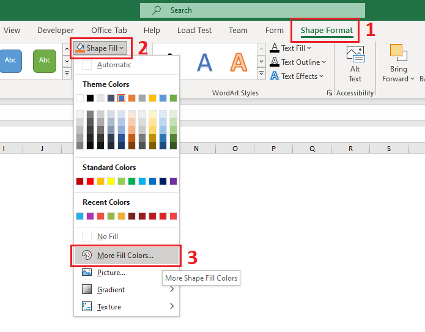Viewport: 425px width, 332px height.
Task: Click the Text Fill letter icon
Action: 275,48
